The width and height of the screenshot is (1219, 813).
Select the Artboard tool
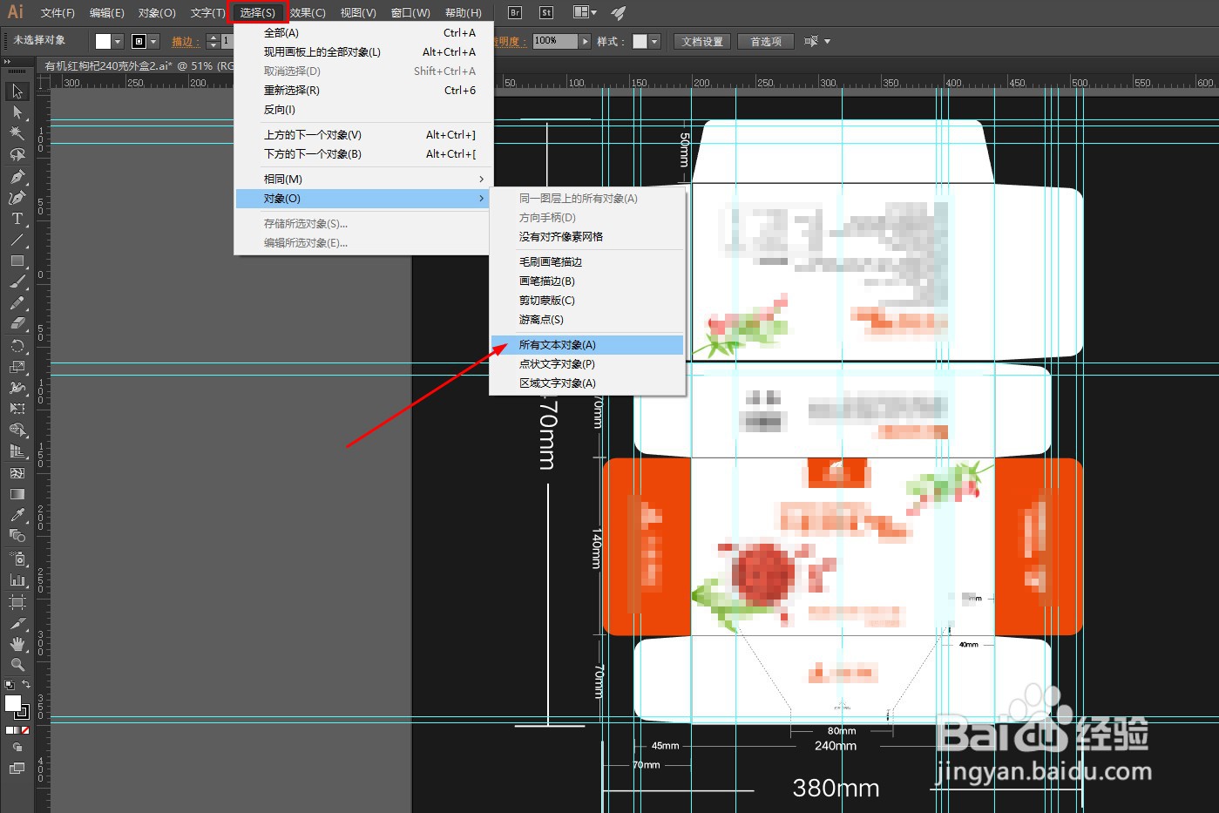pyautogui.click(x=17, y=601)
